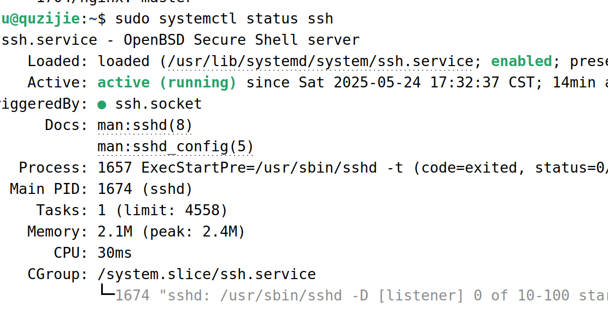Click the active (running) status text
Screen dimensions: 608x325
pos(167,83)
